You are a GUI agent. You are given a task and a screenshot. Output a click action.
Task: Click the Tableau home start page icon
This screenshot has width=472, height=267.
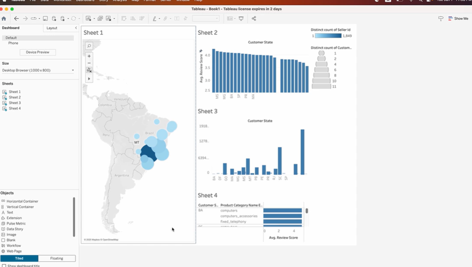click(4, 19)
